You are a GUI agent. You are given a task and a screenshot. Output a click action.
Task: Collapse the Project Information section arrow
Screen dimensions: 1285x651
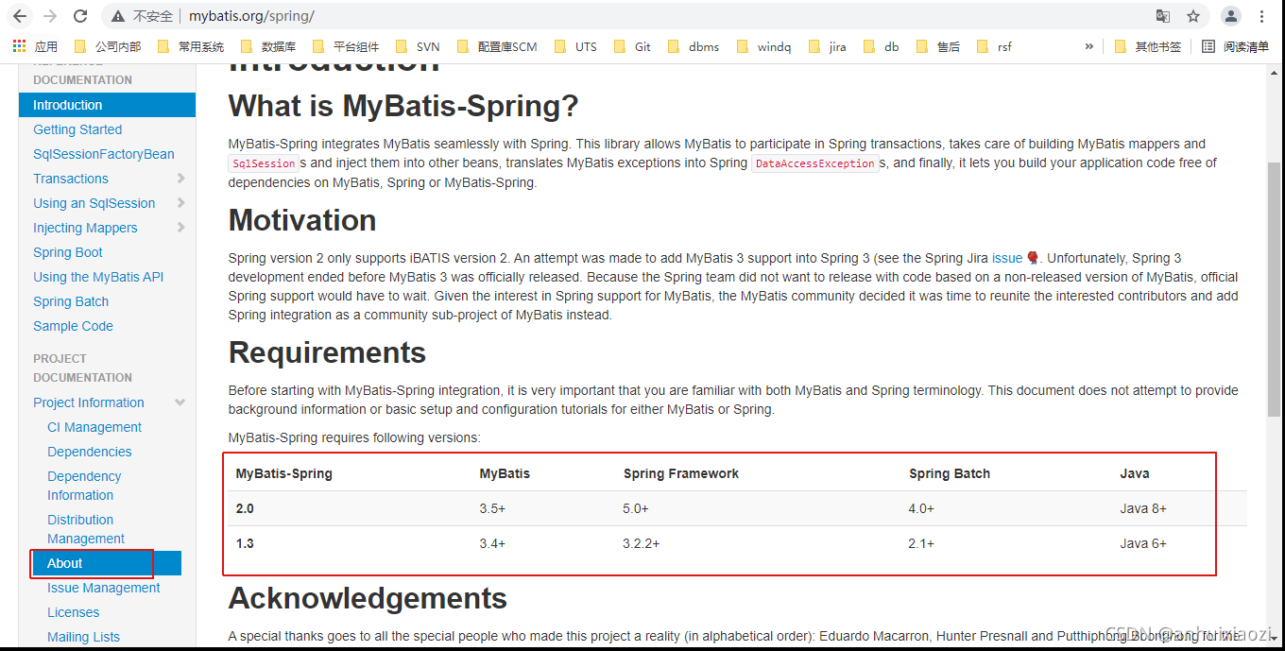[x=180, y=403]
